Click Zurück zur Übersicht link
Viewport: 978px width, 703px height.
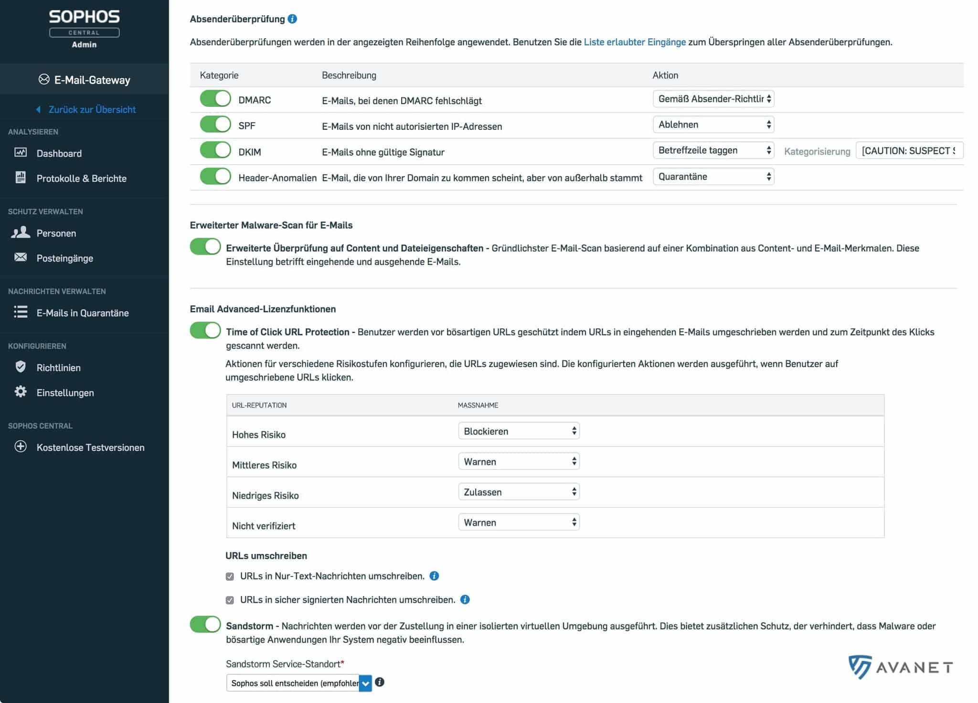tap(92, 109)
